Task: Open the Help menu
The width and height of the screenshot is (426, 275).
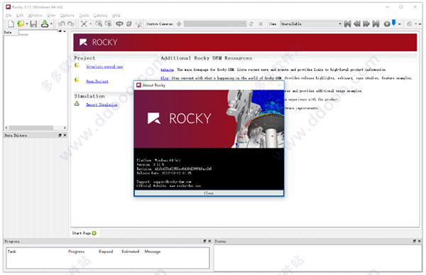Action: [116, 16]
